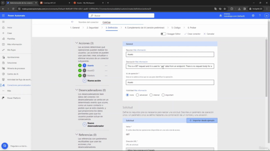Go to step 5. Código

pos(176,28)
